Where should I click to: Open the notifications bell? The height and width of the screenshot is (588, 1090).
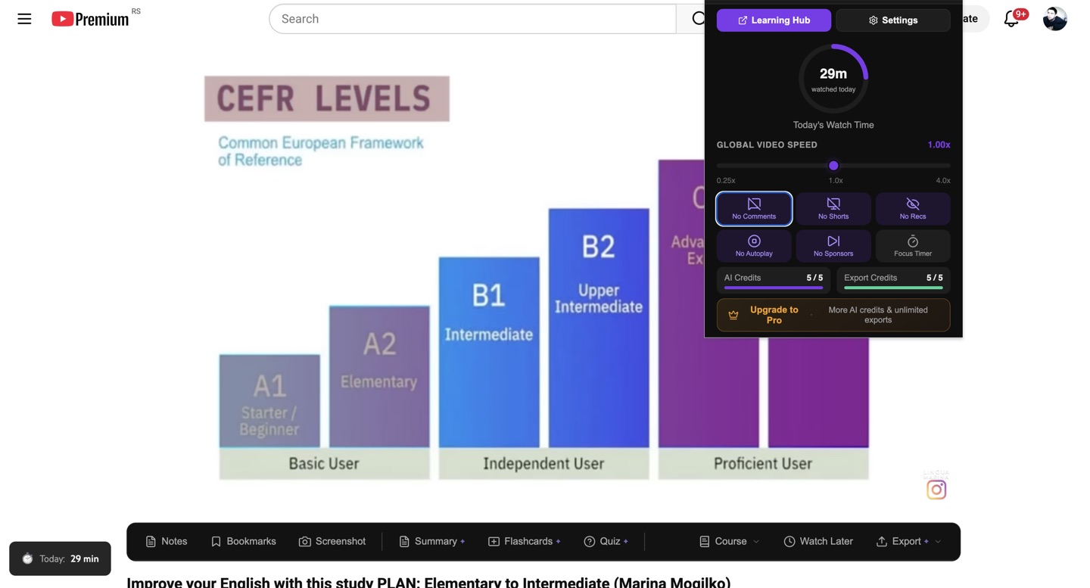(1011, 19)
